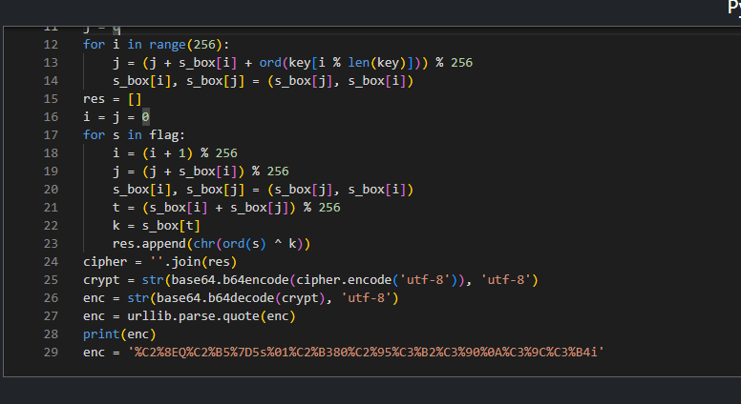
Task: Click the 'ord' function call on line 13
Action: click(270, 63)
